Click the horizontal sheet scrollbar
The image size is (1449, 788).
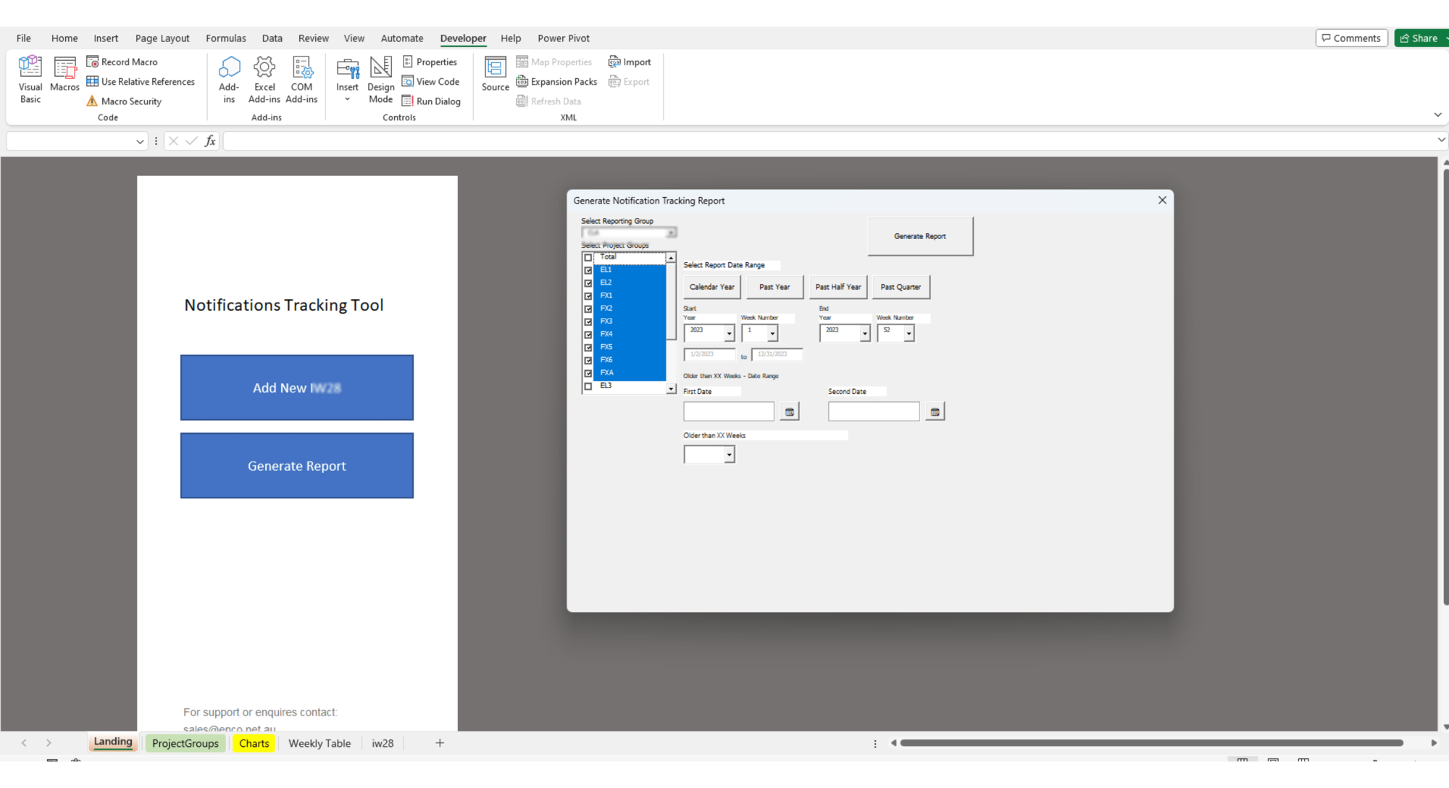1152,743
